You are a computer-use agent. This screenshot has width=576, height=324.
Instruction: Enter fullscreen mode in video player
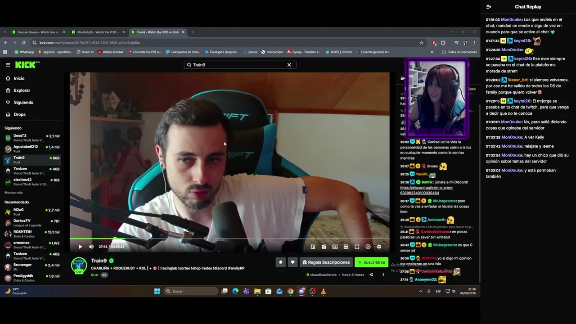357,247
